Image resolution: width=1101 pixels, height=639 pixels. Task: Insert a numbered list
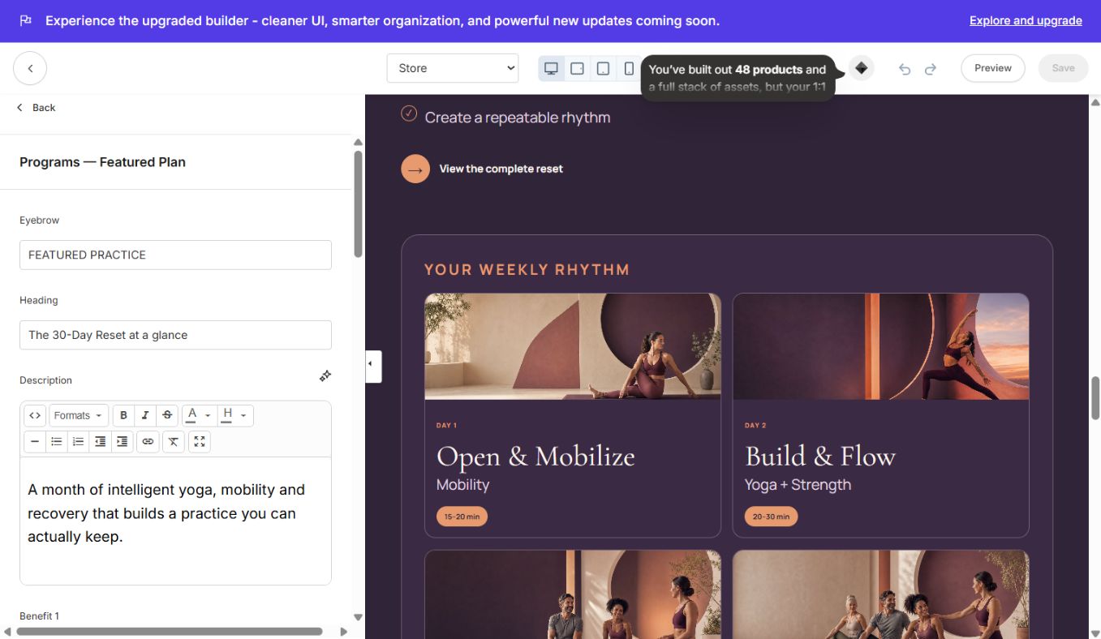[x=79, y=442]
